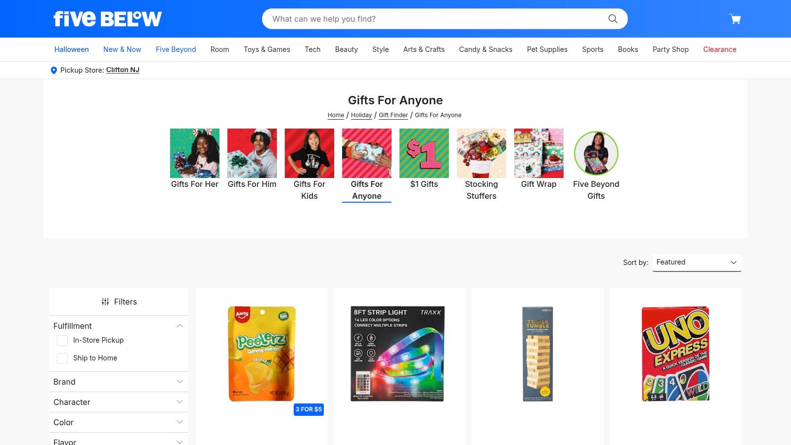Expand the Character filter section
Image resolution: width=791 pixels, height=445 pixels.
[x=119, y=402]
